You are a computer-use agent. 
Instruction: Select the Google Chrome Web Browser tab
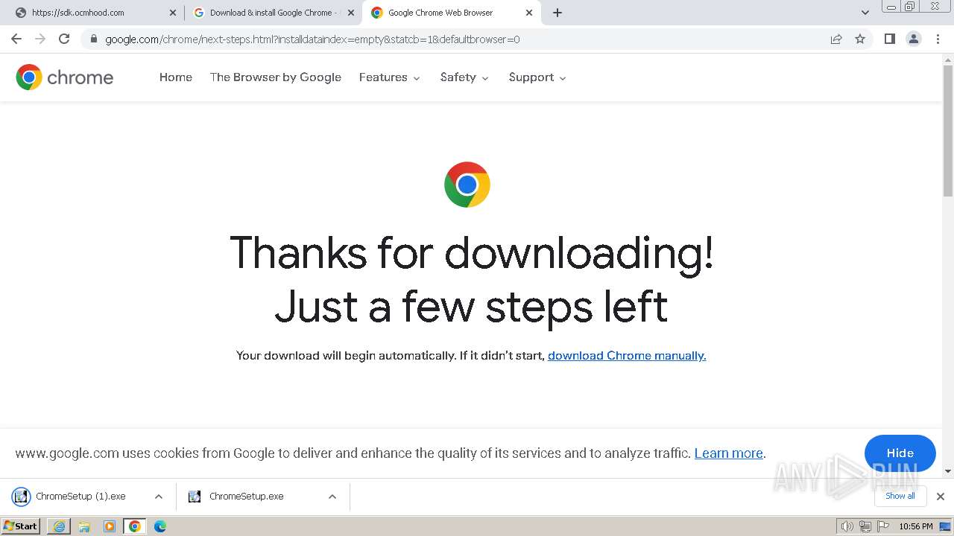[x=452, y=13]
